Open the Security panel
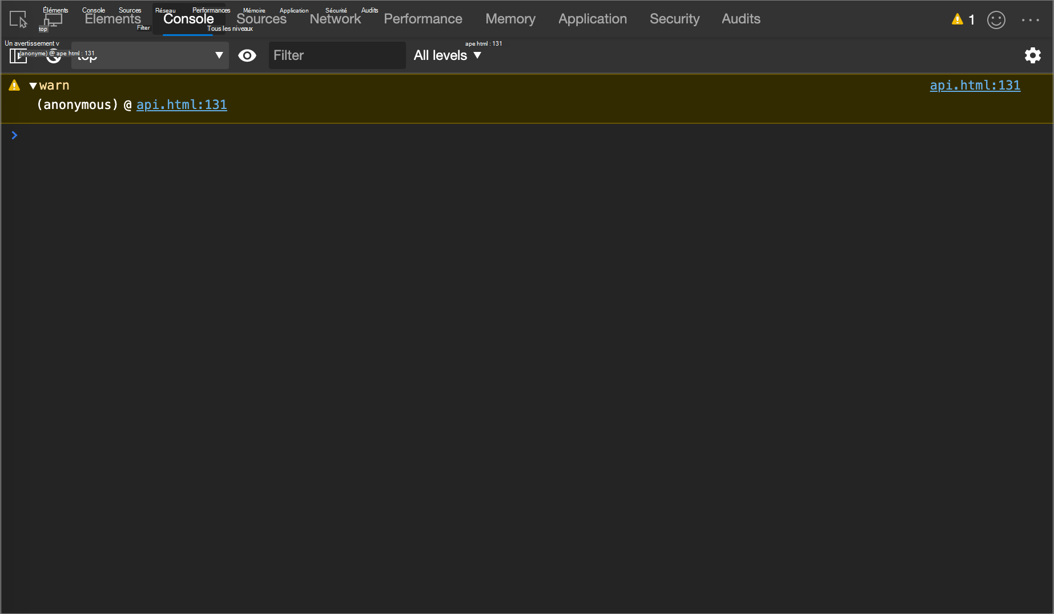Viewport: 1054px width, 614px height. [x=674, y=19]
